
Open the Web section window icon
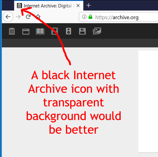[x=26, y=32]
